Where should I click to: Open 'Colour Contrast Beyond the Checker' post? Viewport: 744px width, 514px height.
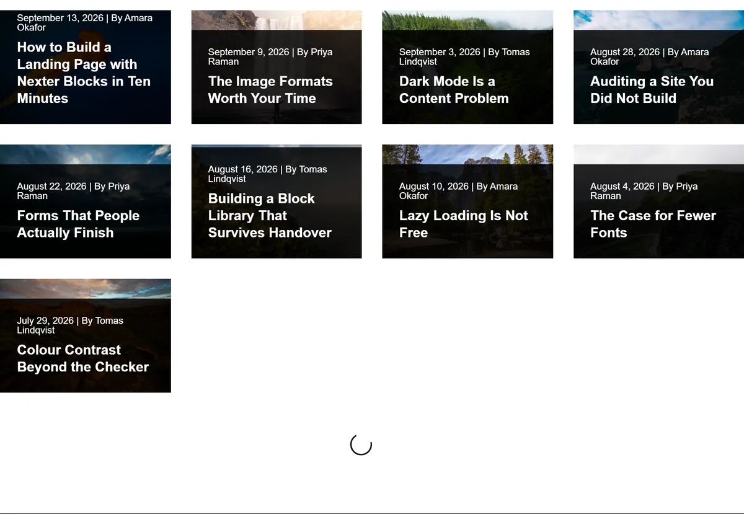[x=82, y=358]
